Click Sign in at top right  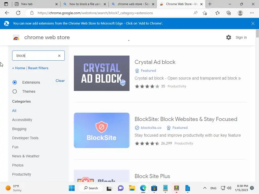[x=241, y=37]
